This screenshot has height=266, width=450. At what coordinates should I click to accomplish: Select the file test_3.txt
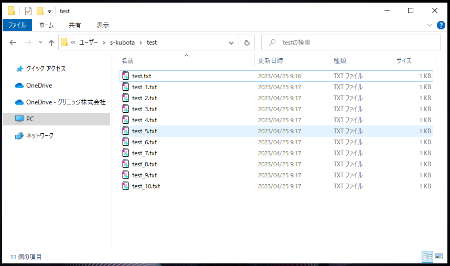pyautogui.click(x=276, y=109)
